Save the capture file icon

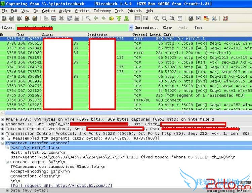(x=54, y=18)
